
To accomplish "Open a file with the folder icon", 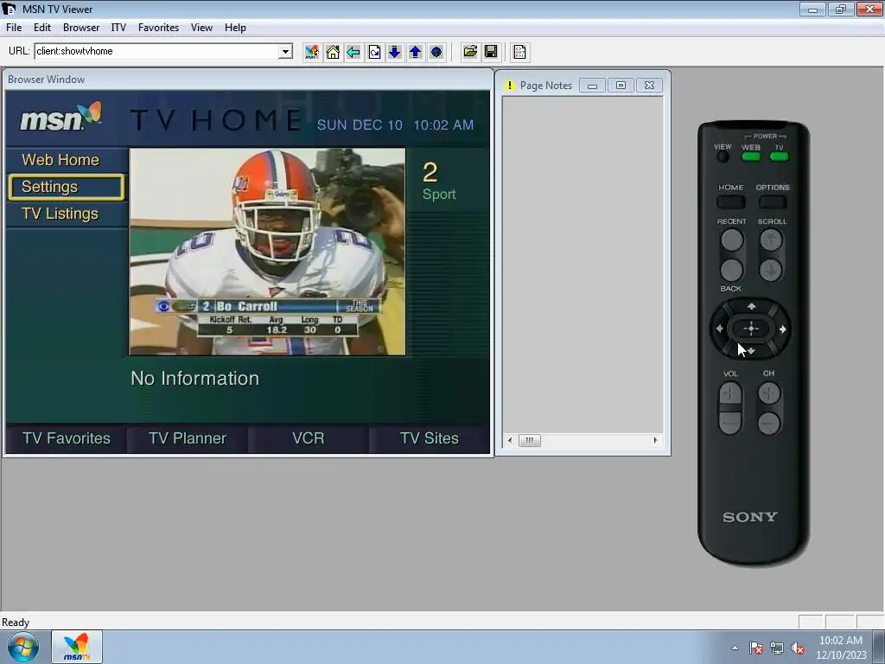I will 470,52.
